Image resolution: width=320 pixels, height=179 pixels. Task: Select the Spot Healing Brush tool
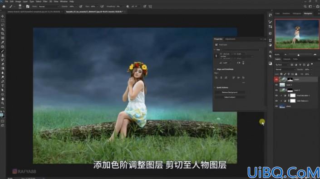pos(2,47)
